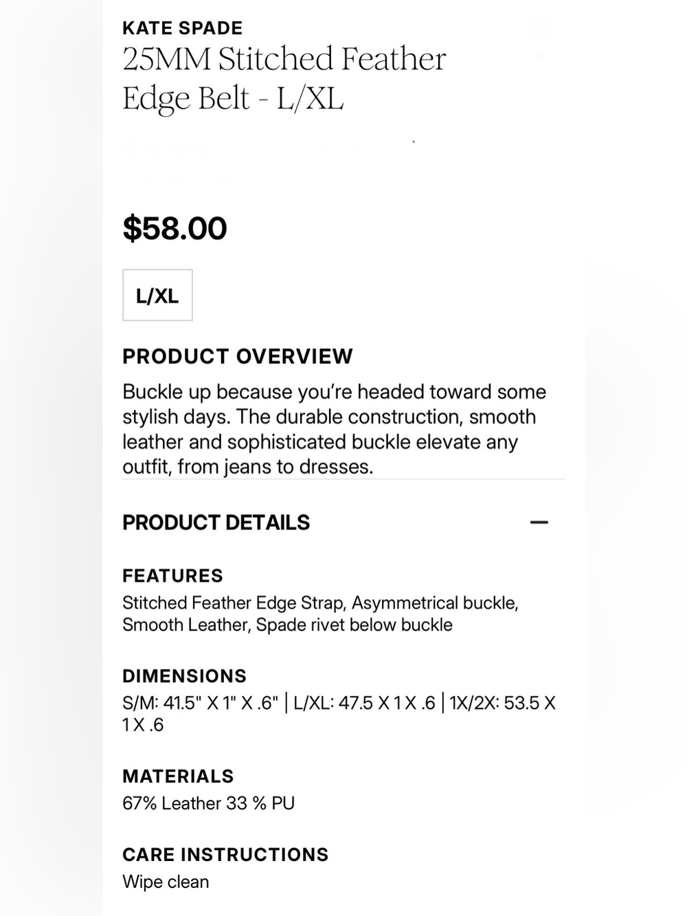Click the S/M 41.5" dimensions entry
This screenshot has width=687, height=916.
point(200,703)
